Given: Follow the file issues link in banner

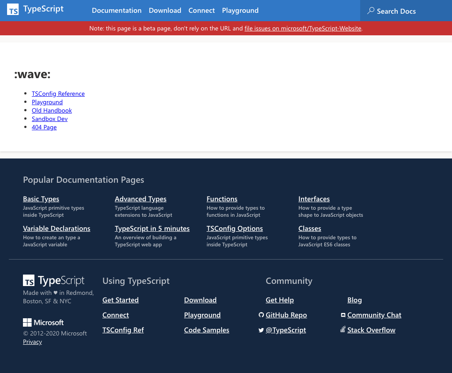Looking at the screenshot, I should [303, 28].
